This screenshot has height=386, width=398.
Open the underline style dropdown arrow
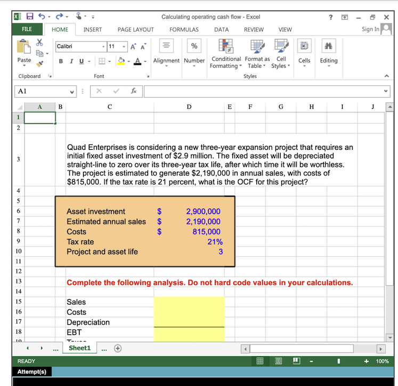[x=89, y=61]
